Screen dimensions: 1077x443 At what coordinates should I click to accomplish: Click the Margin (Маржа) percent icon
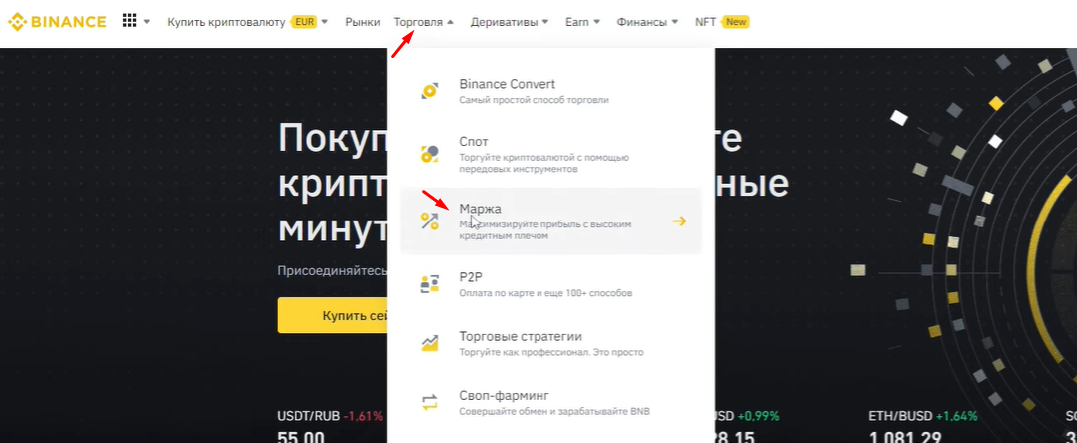tap(430, 221)
